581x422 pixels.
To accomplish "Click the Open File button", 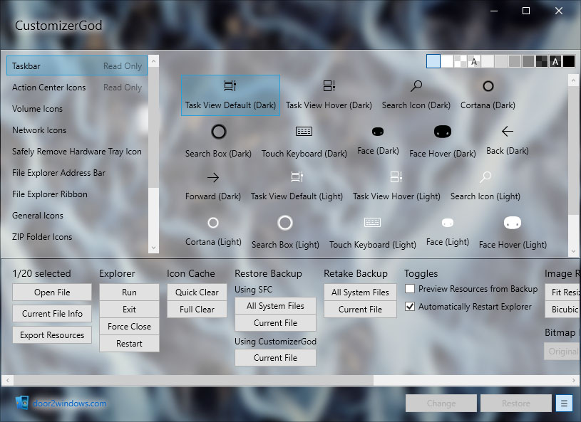I will 52,292.
